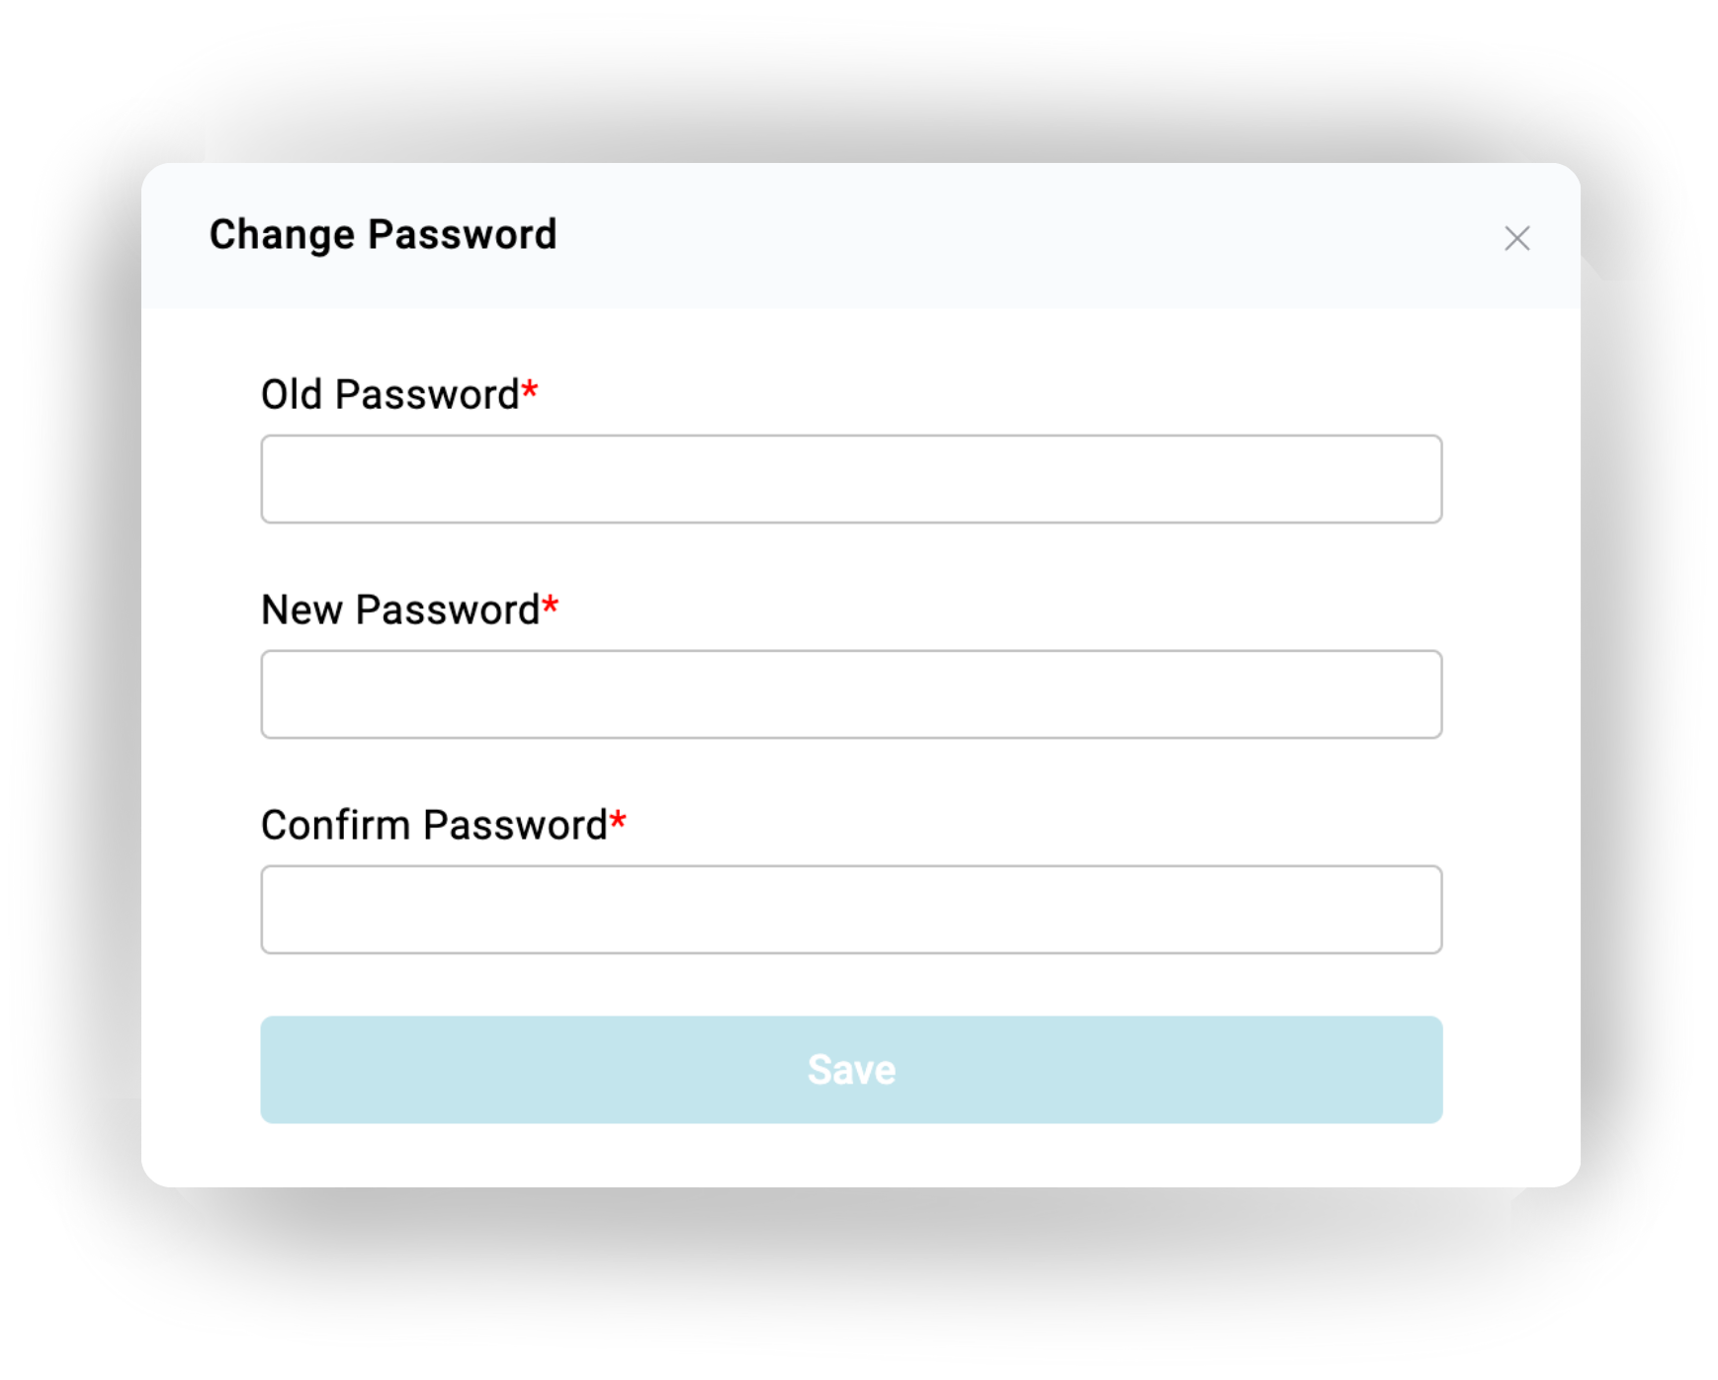Click the 'Change Password' dialog title
Screen dimensions: 1718x1380
(383, 235)
